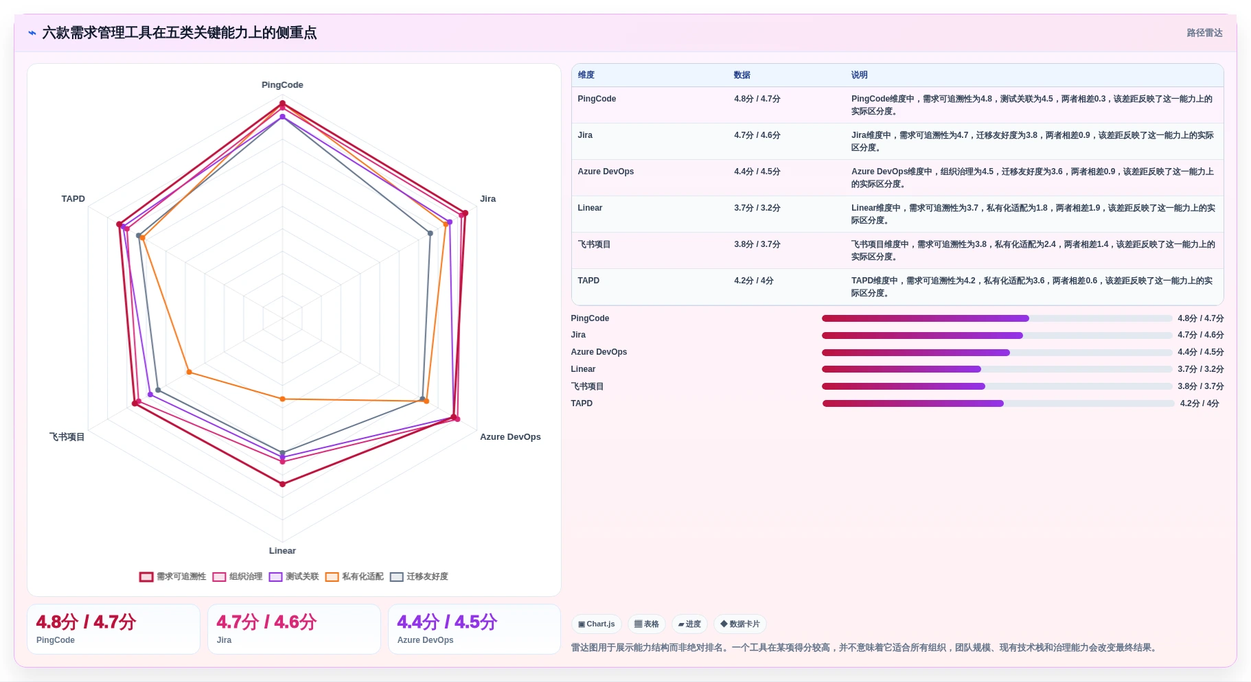Click the radar chart footnote text
This screenshot has width=1251, height=682.
pos(865,648)
